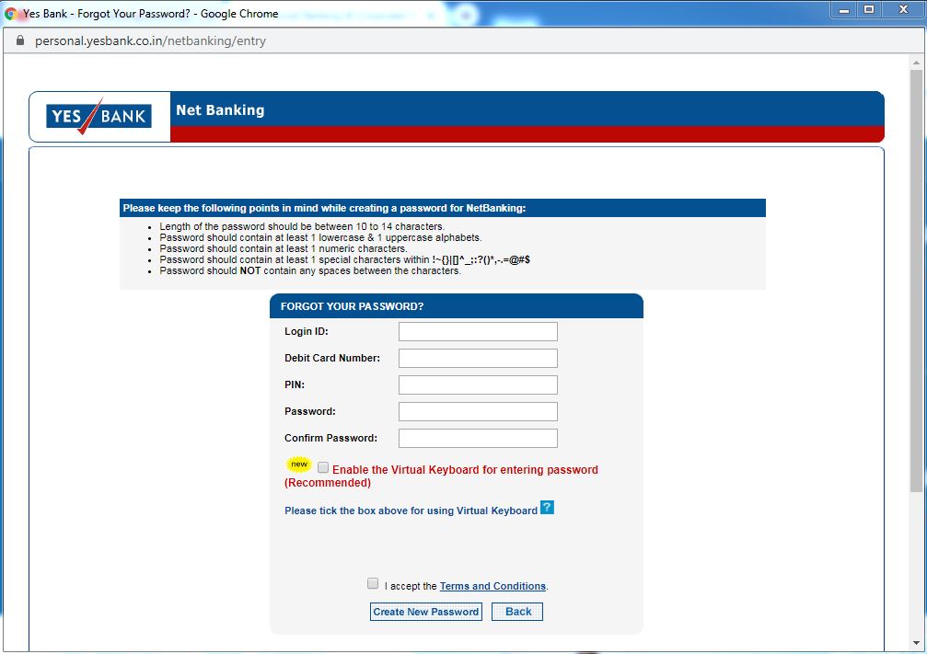
Task: Enable the Virtual Keyboard checkbox
Action: (x=323, y=467)
